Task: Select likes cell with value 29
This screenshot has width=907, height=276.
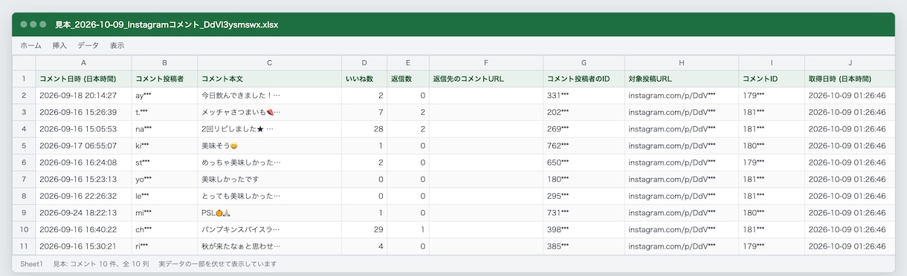Action: [364, 229]
